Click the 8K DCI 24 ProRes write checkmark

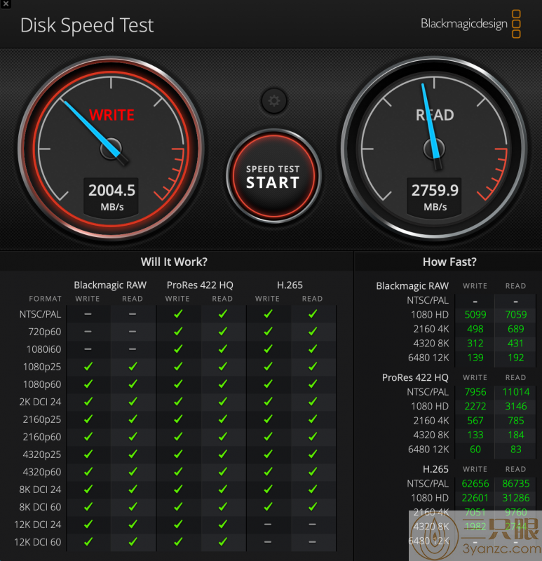click(x=178, y=489)
